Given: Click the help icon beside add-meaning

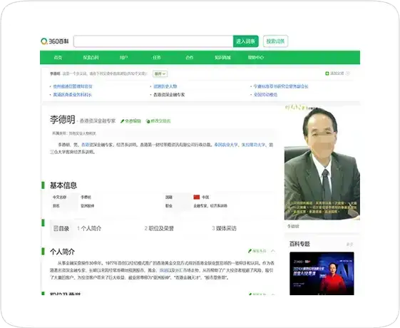Looking at the screenshot, I should tap(348, 73).
